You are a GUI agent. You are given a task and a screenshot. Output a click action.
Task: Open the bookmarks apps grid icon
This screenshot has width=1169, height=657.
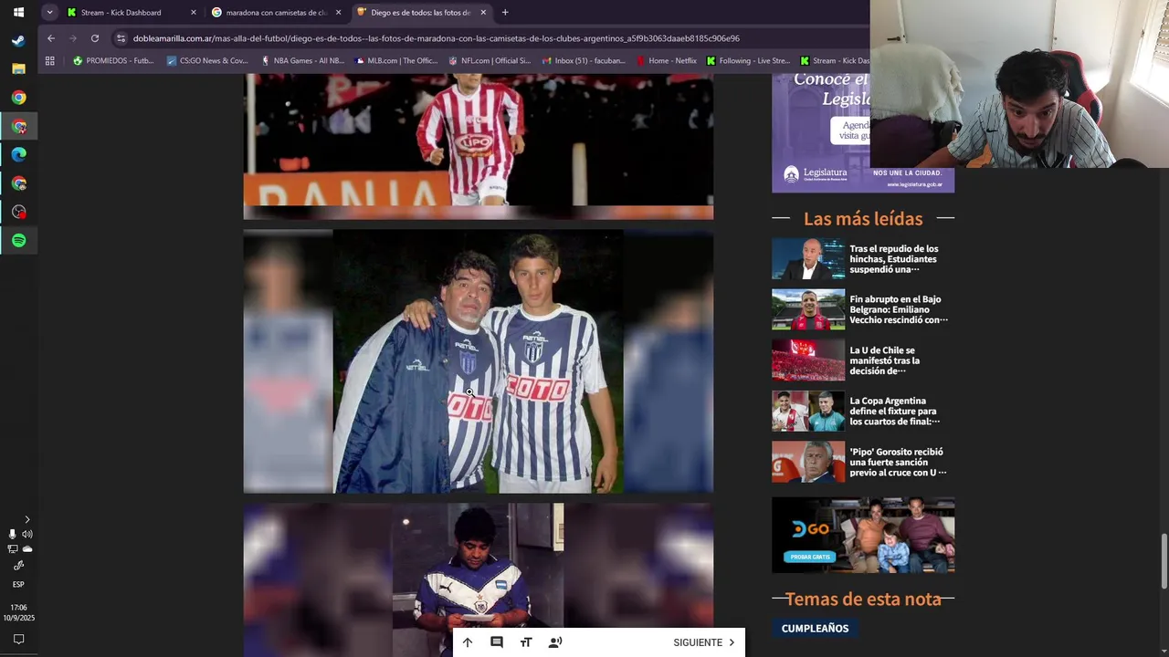(50, 61)
